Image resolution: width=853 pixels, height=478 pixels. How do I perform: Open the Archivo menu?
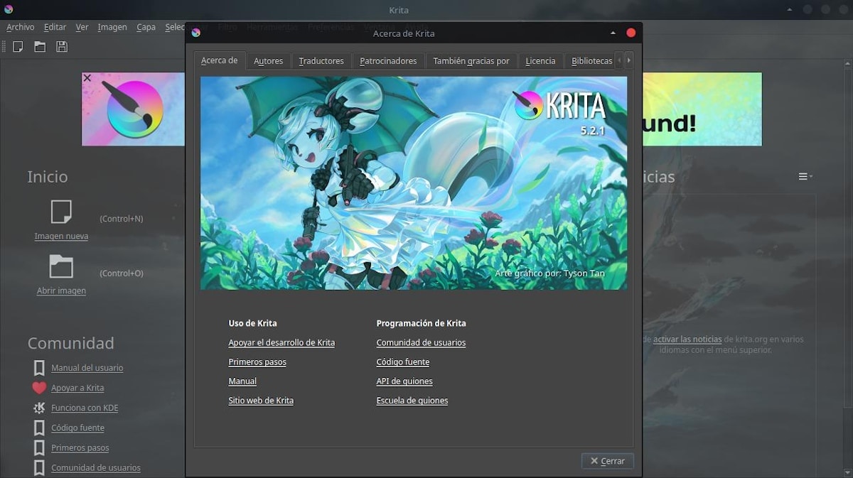[x=21, y=27]
